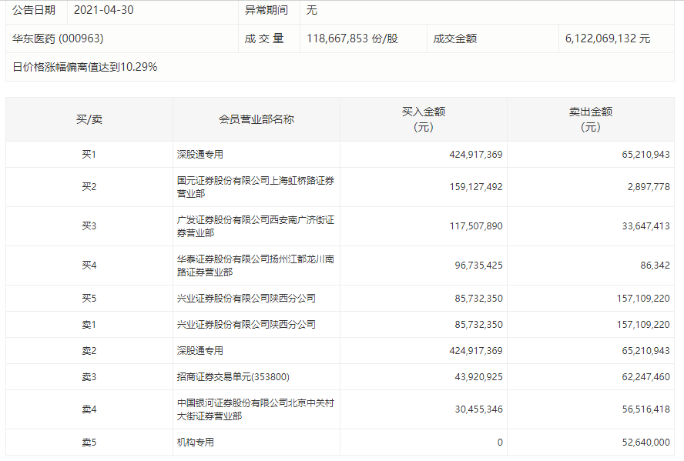The height and width of the screenshot is (461, 684).
Task: Click the 卖出金额 (元) column header
Action: [x=590, y=119]
